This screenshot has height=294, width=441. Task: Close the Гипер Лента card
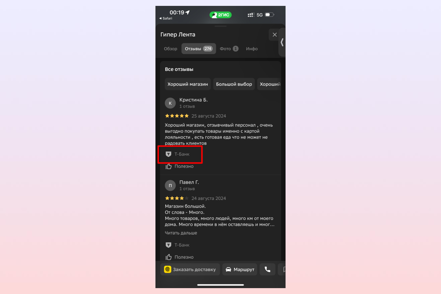(x=275, y=35)
